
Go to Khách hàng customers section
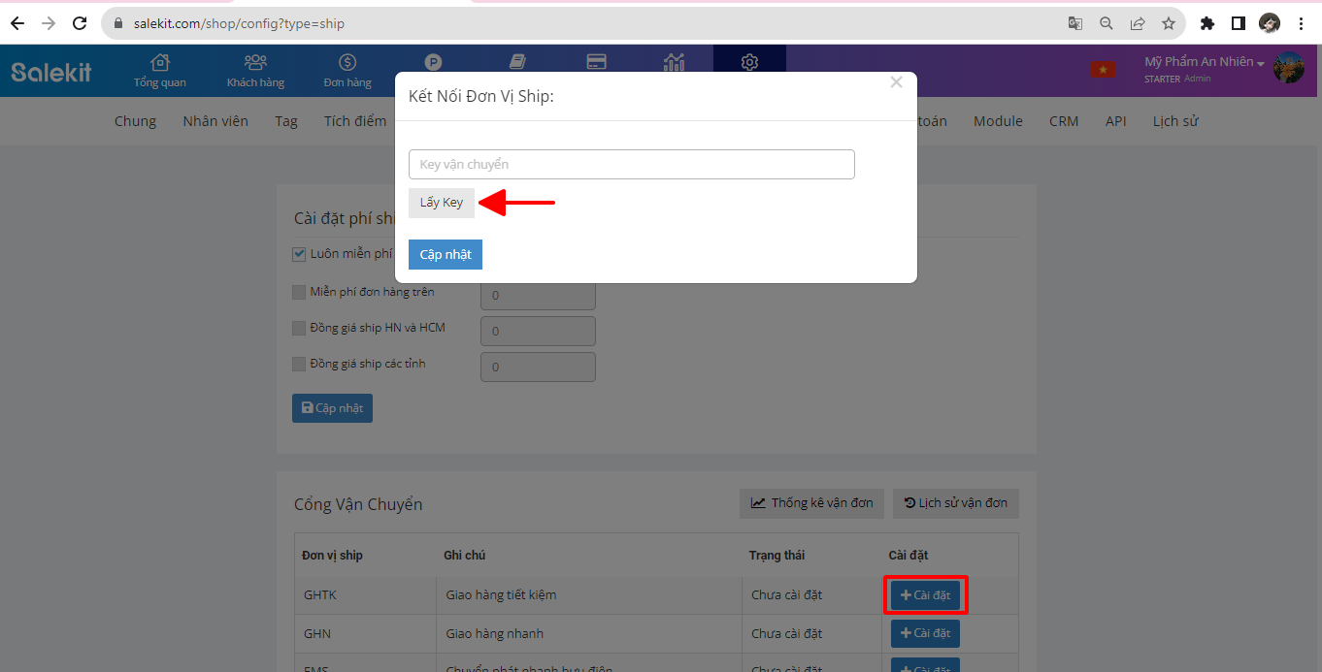tap(255, 70)
